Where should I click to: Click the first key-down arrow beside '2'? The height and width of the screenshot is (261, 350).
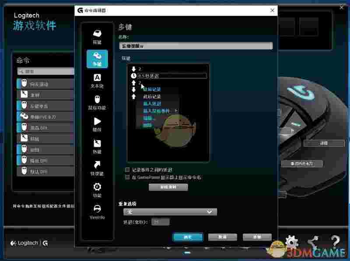[x=133, y=69]
